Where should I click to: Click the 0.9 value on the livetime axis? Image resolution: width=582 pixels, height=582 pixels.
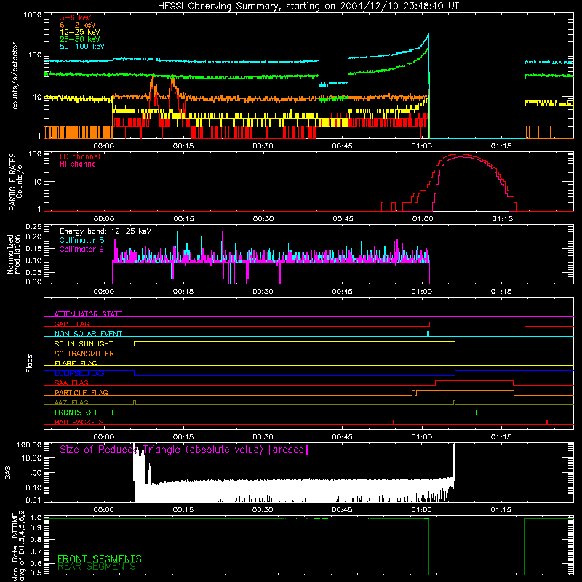click(36, 528)
